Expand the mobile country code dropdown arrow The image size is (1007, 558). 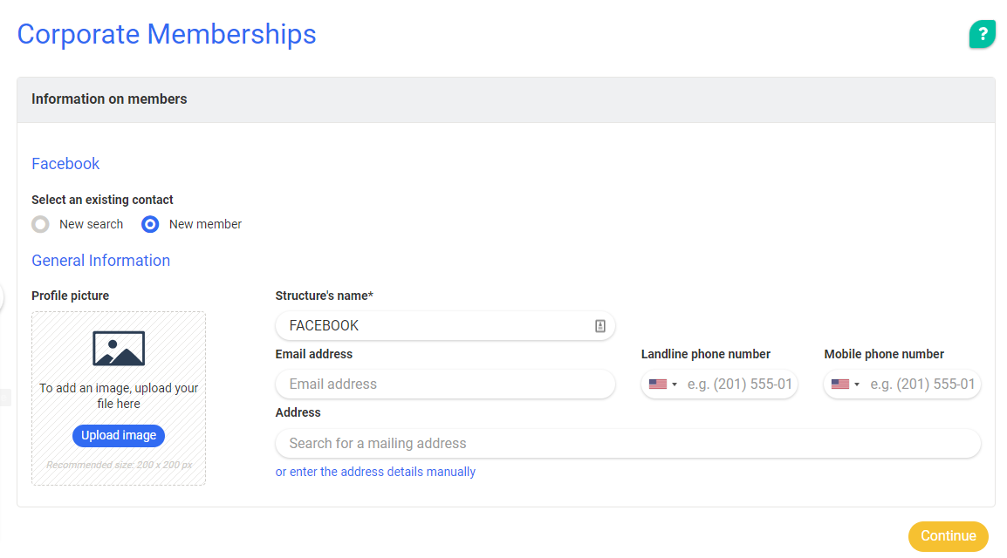pyautogui.click(x=857, y=384)
